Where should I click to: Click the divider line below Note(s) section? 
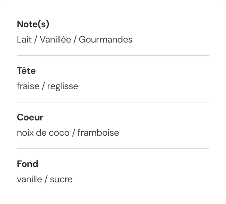coord(113,56)
